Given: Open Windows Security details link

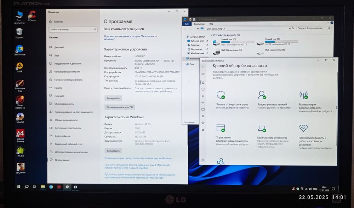Looking at the screenshot, I should 130,37.
